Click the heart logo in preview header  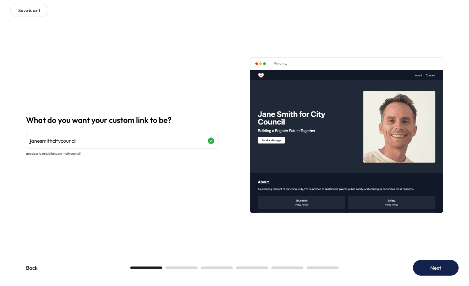click(x=261, y=75)
